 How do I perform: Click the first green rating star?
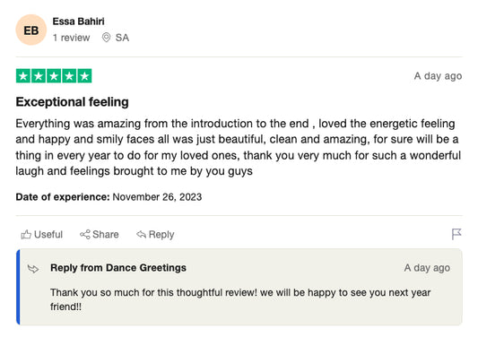23,76
